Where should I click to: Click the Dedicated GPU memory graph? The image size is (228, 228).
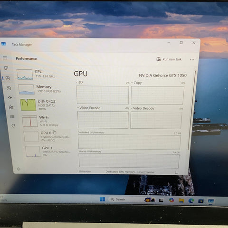click(129, 142)
